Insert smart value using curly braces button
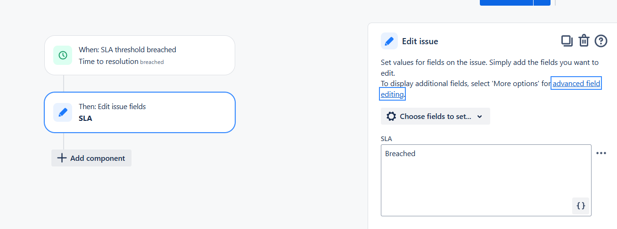 581,205
